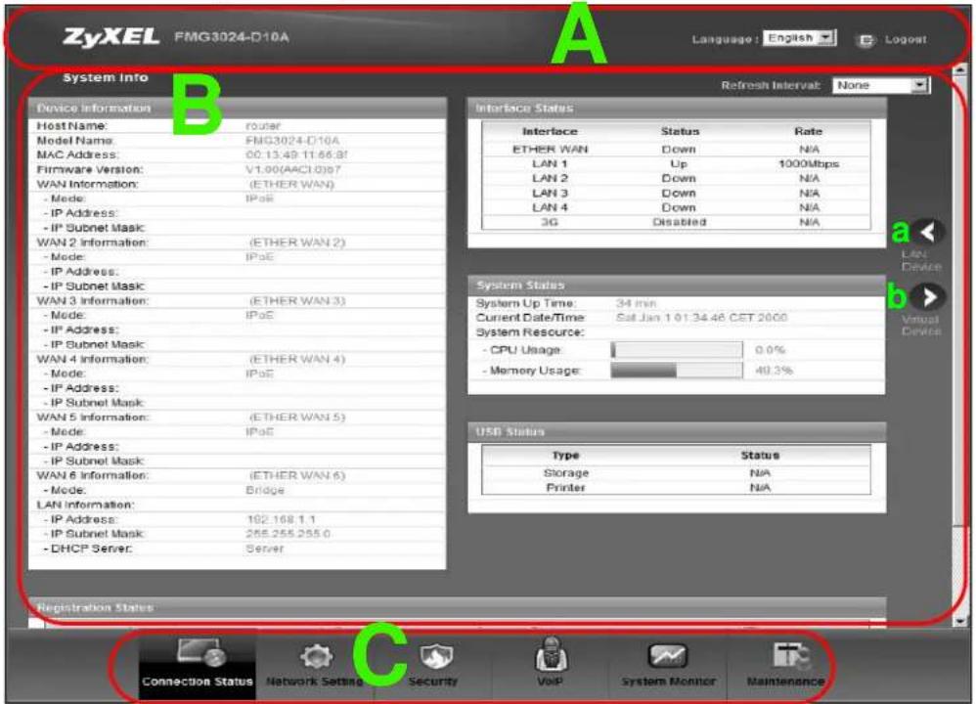Screen dimensions: 976x704
Task: Click the ETHER WAN interface row
Action: tap(676, 150)
